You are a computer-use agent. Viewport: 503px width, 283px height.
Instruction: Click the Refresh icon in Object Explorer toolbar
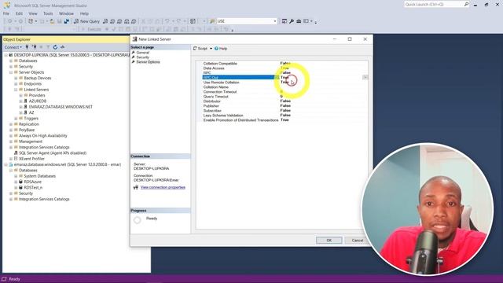(x=55, y=47)
